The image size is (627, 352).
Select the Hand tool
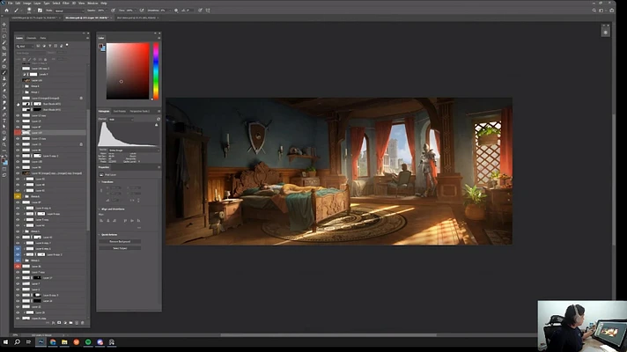[x=4, y=138]
